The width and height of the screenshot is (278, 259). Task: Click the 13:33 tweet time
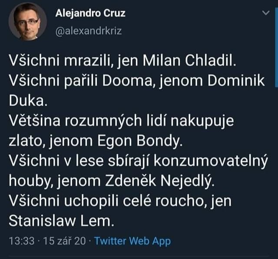22,241
